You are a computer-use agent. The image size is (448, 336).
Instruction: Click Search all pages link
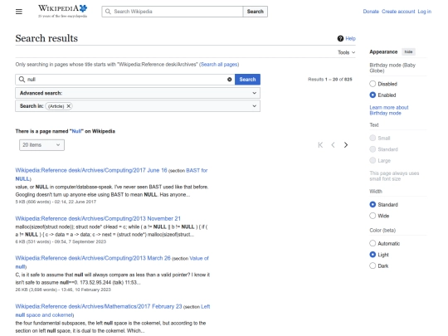(219, 64)
